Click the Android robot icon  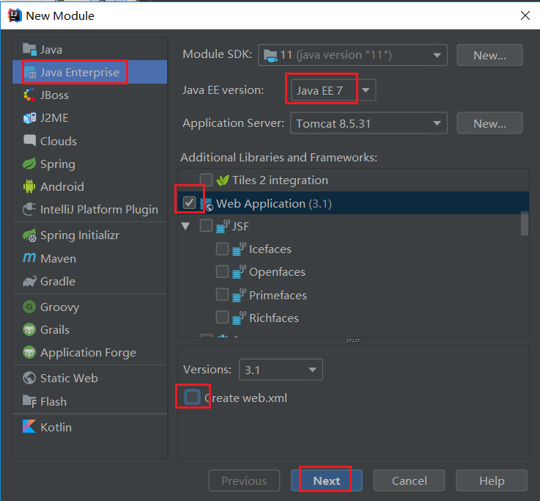pyautogui.click(x=29, y=186)
